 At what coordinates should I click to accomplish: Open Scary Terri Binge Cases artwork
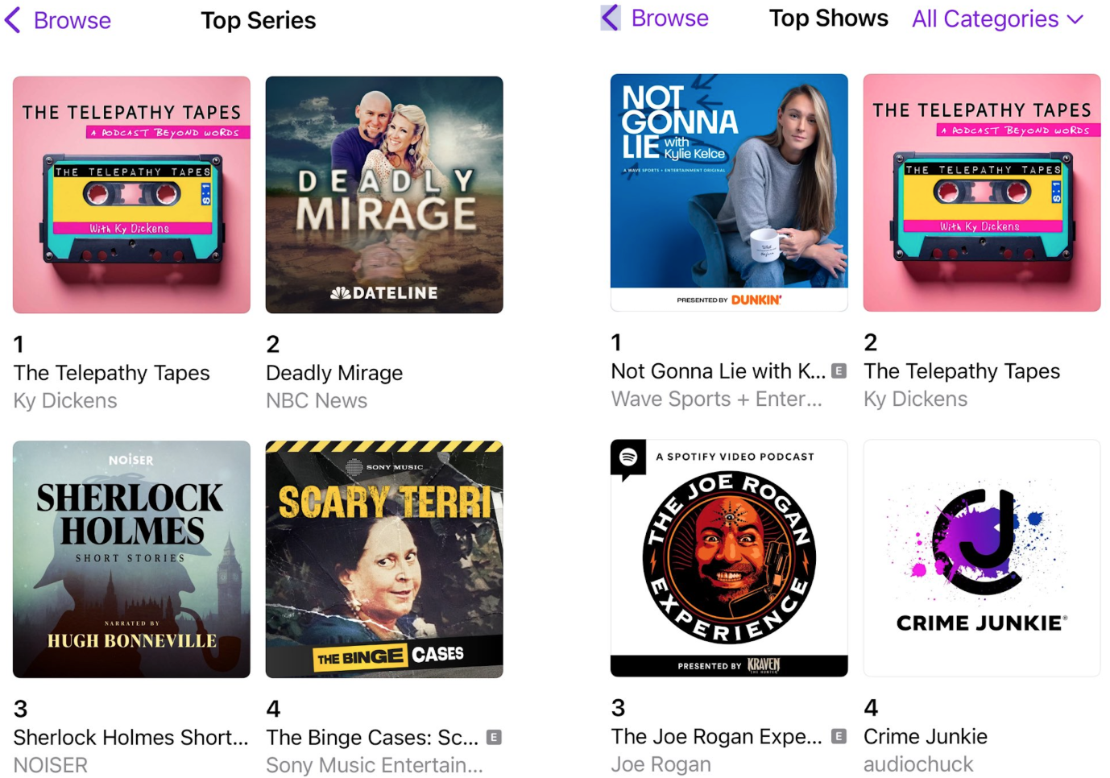(384, 559)
